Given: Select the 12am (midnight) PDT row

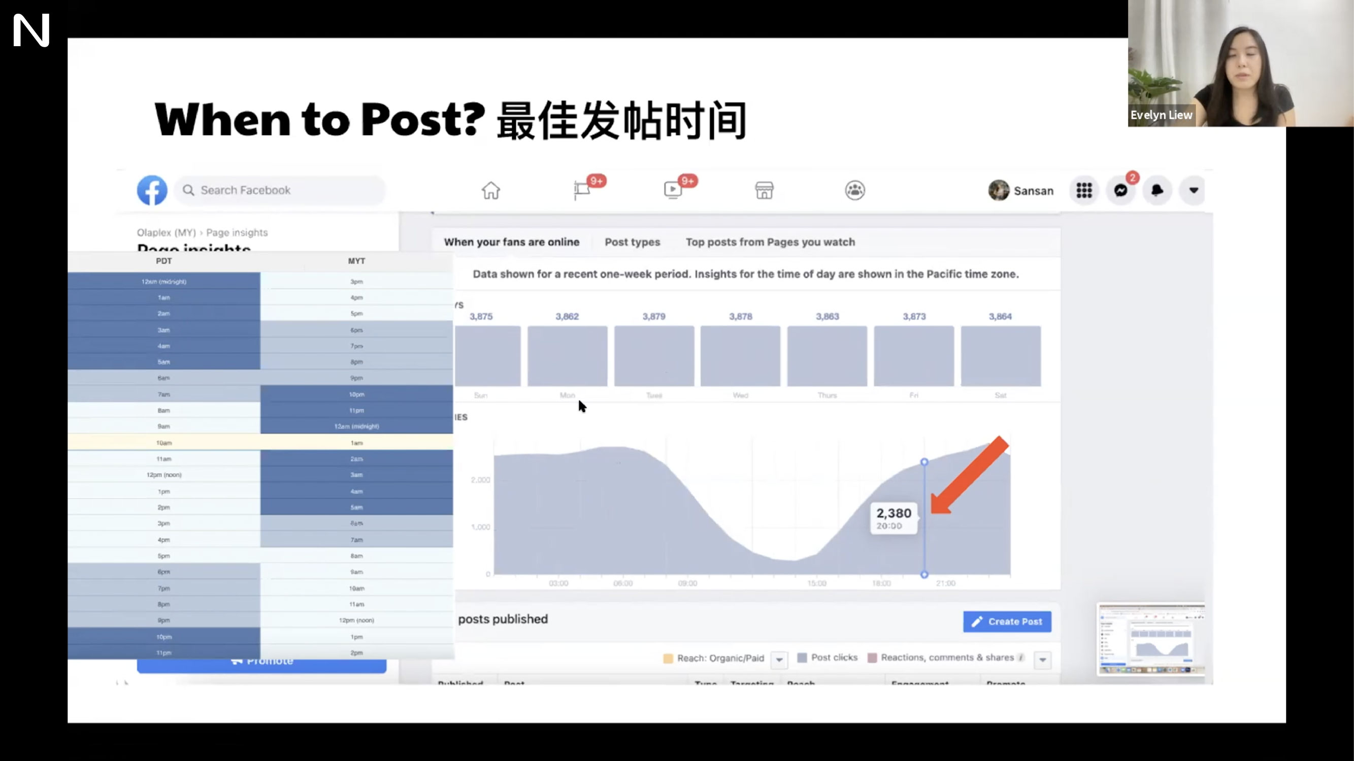Looking at the screenshot, I should pos(163,282).
